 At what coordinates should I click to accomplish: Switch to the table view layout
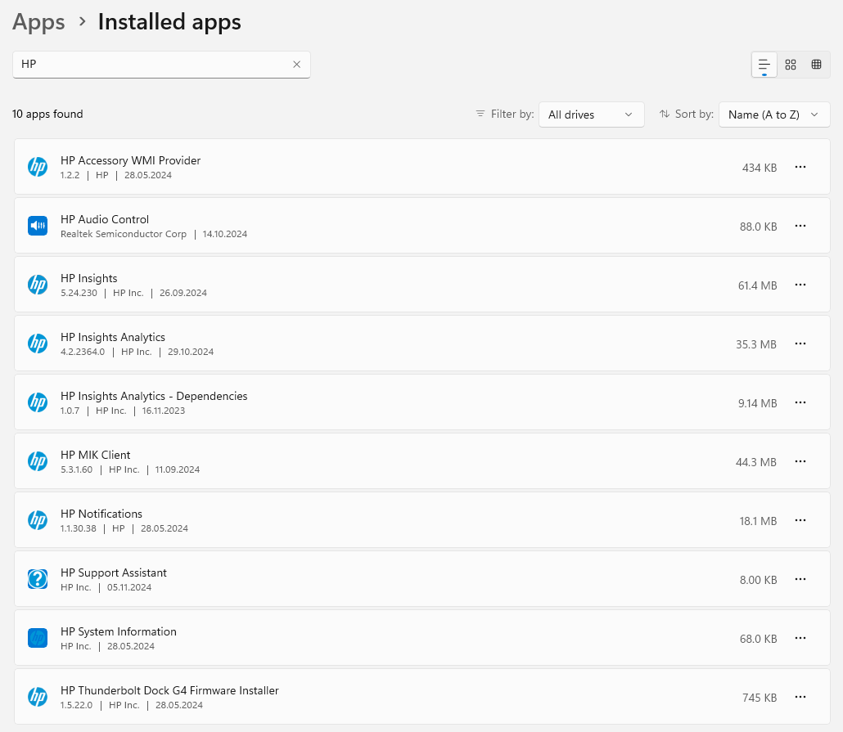816,64
